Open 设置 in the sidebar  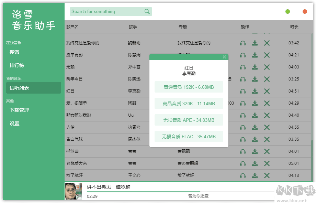coord(14,124)
